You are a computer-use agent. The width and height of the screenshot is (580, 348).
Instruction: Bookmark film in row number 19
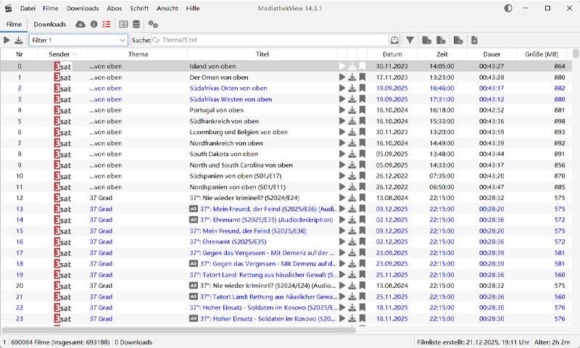point(362,275)
